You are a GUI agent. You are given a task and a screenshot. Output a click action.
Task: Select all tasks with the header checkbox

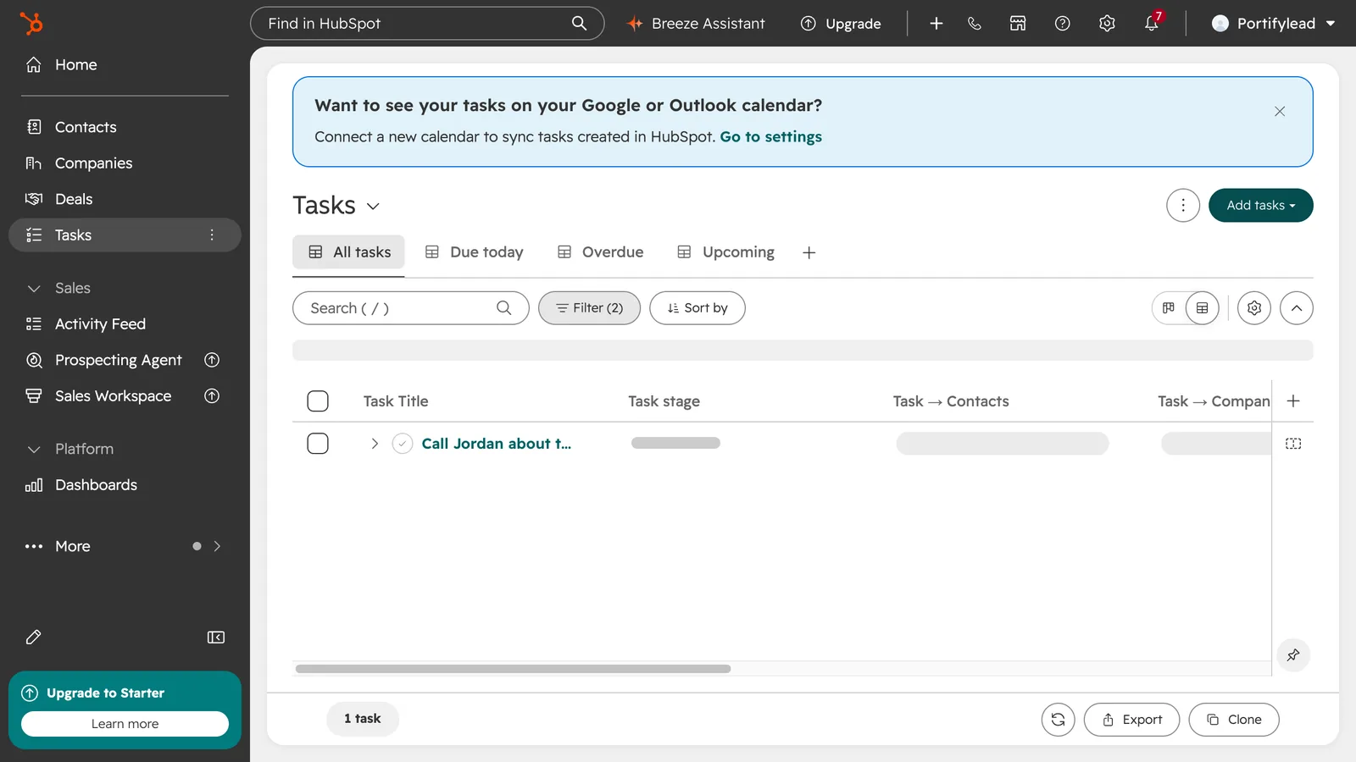[318, 401]
